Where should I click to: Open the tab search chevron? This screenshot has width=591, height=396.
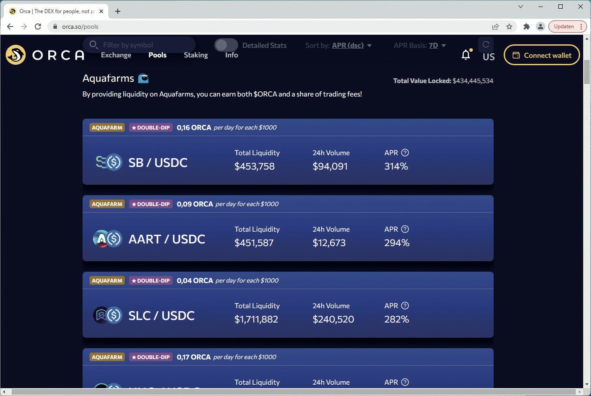[521, 7]
